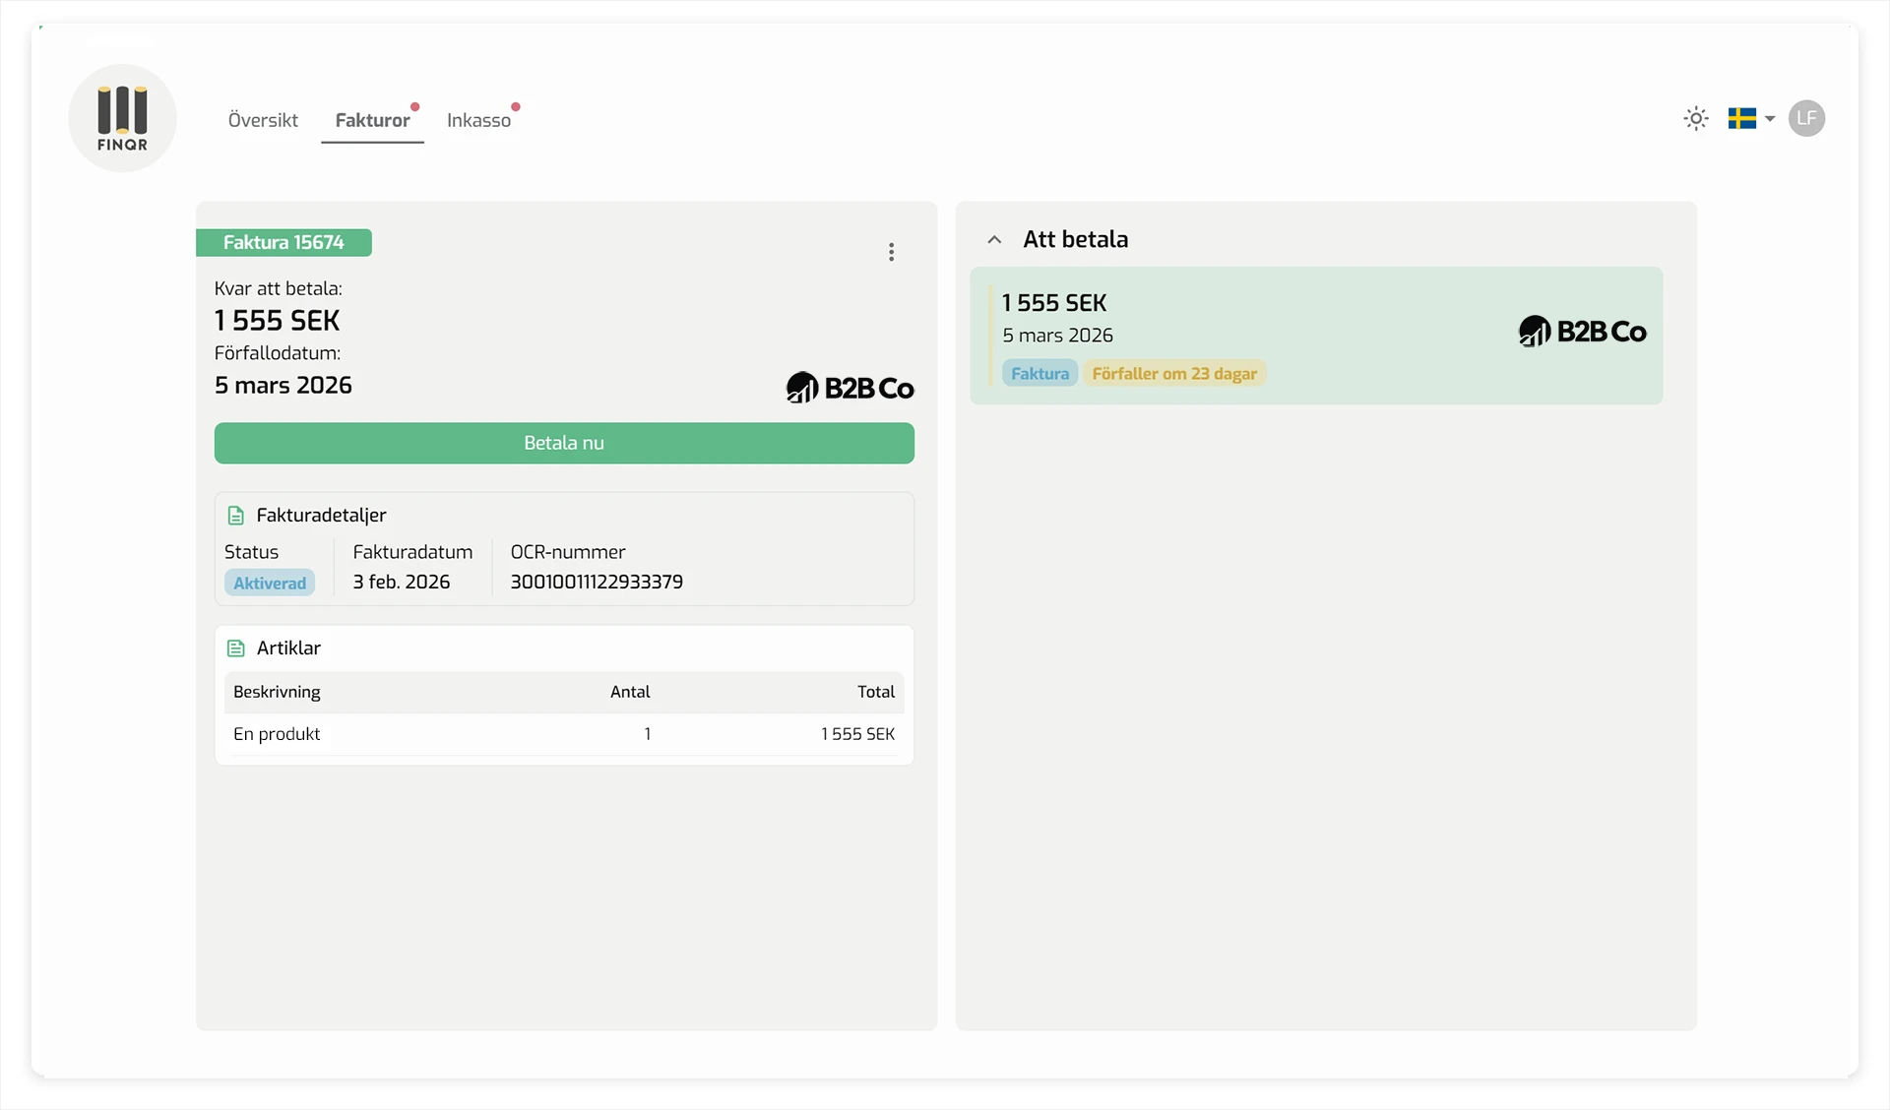Click the B2B Co logo in payment card

[x=1582, y=332]
